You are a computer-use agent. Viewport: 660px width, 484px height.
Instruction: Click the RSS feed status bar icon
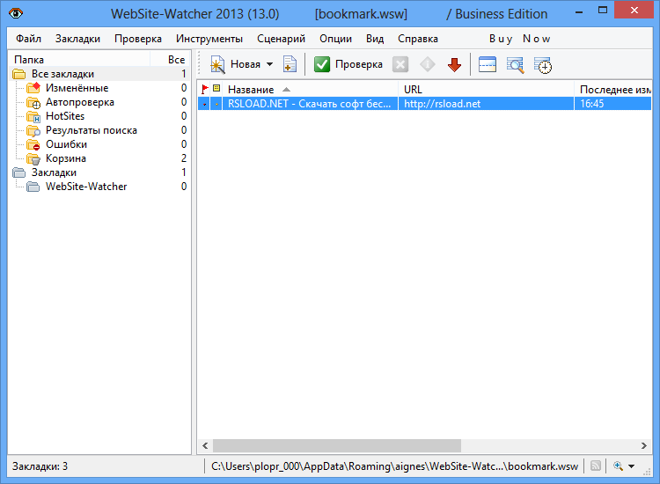tap(596, 466)
